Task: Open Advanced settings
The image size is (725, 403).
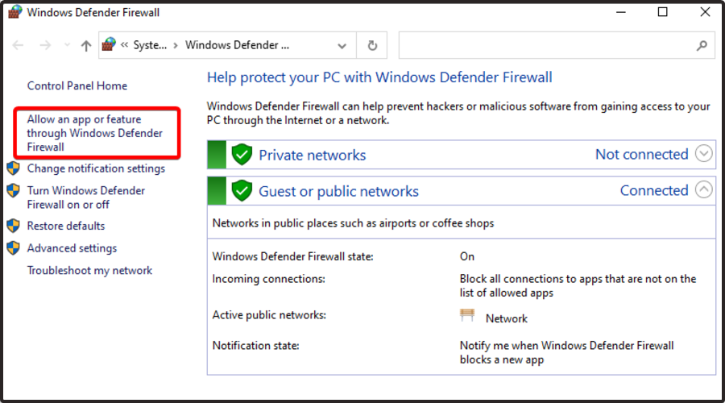Action: coord(72,248)
